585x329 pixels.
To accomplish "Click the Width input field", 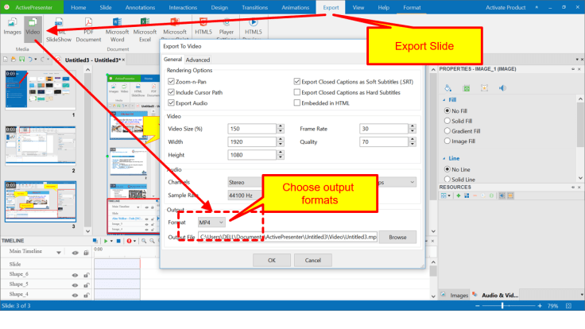I will (x=252, y=141).
